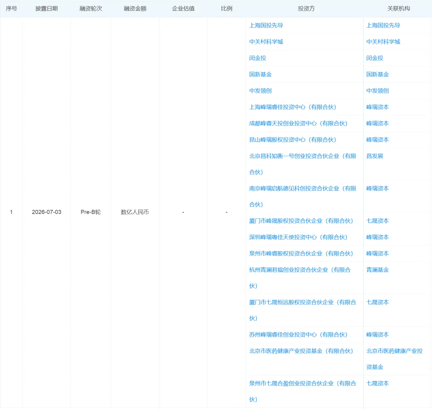Open 闵金投 link in 投资方 column
The image size is (432, 409).
258,58
